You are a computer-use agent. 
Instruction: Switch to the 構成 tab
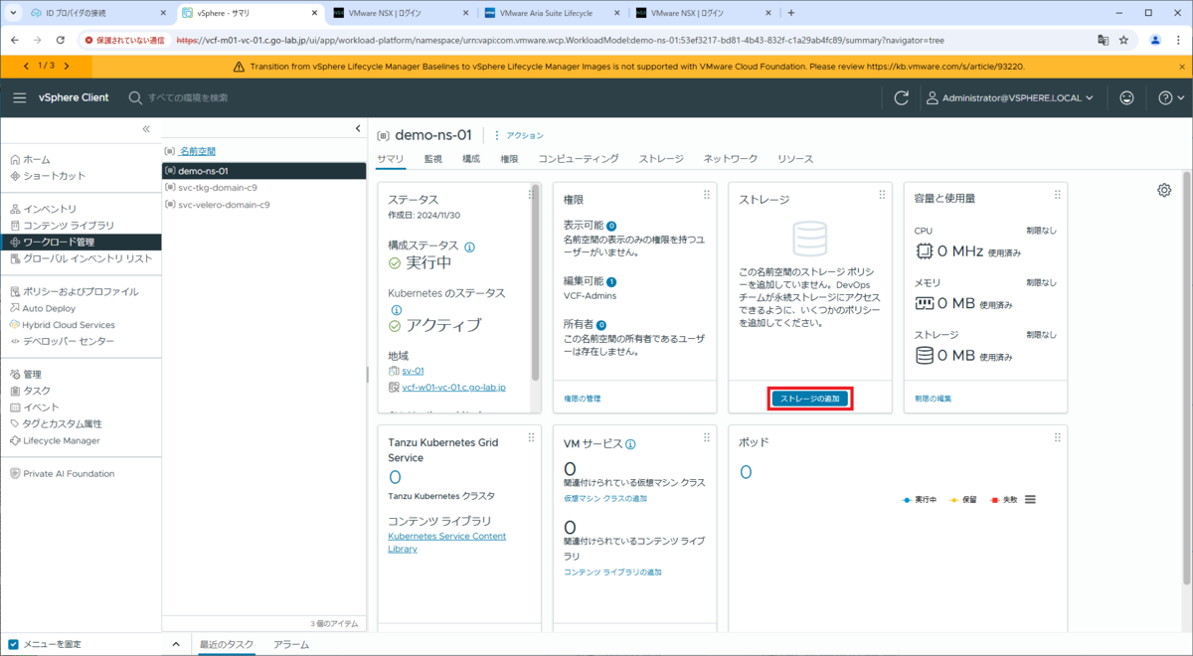click(471, 159)
